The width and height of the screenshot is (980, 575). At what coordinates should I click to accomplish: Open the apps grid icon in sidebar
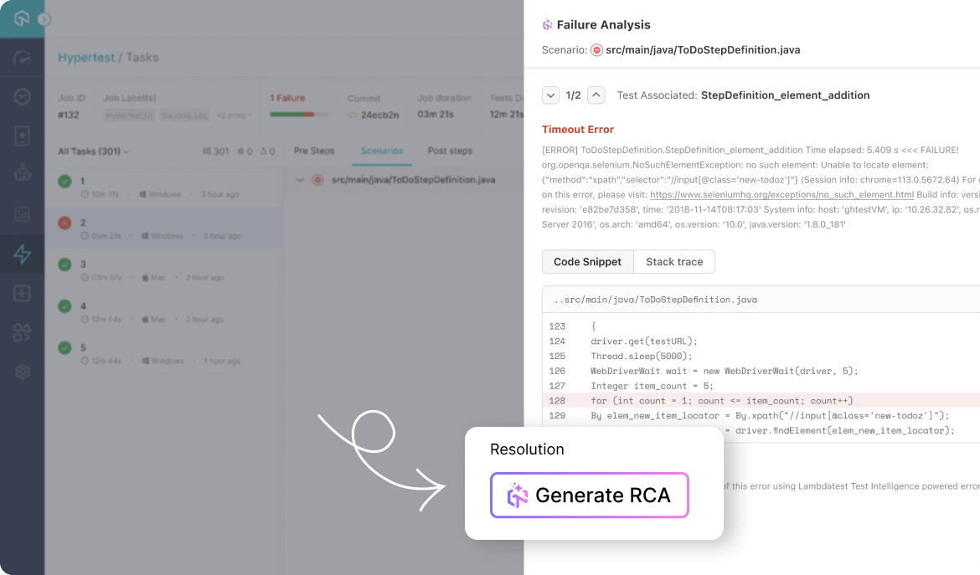pyautogui.click(x=23, y=332)
